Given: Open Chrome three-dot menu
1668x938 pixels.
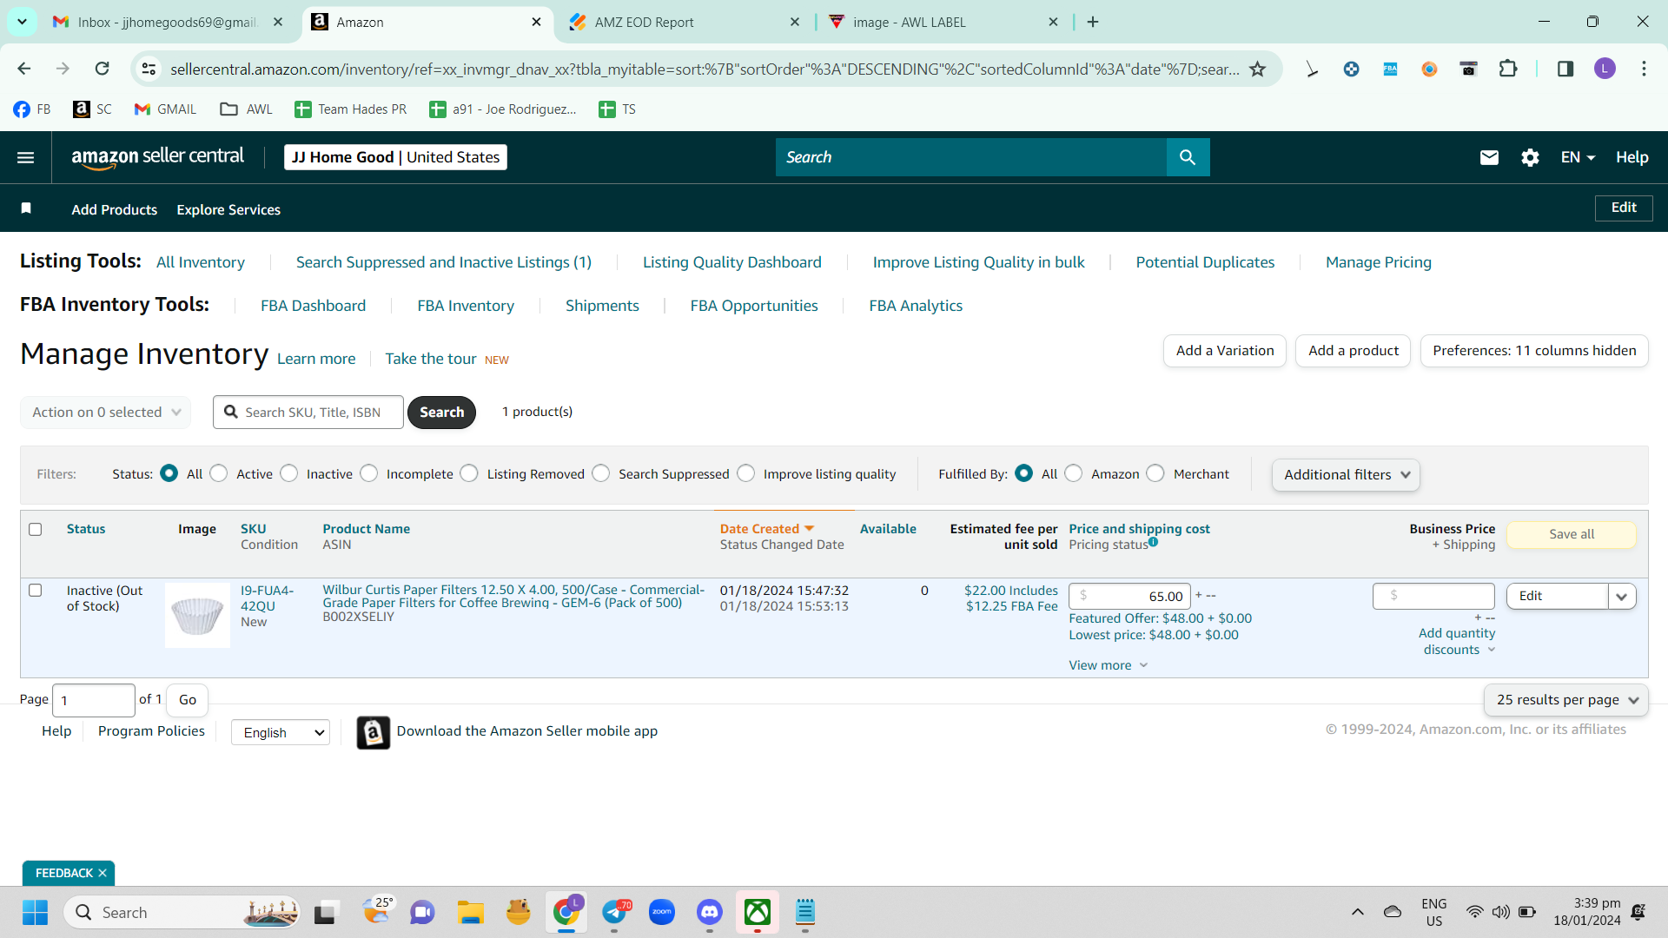Looking at the screenshot, I should pyautogui.click(x=1644, y=69).
